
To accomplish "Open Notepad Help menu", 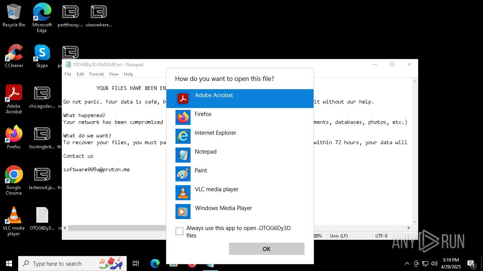I will coord(128,74).
